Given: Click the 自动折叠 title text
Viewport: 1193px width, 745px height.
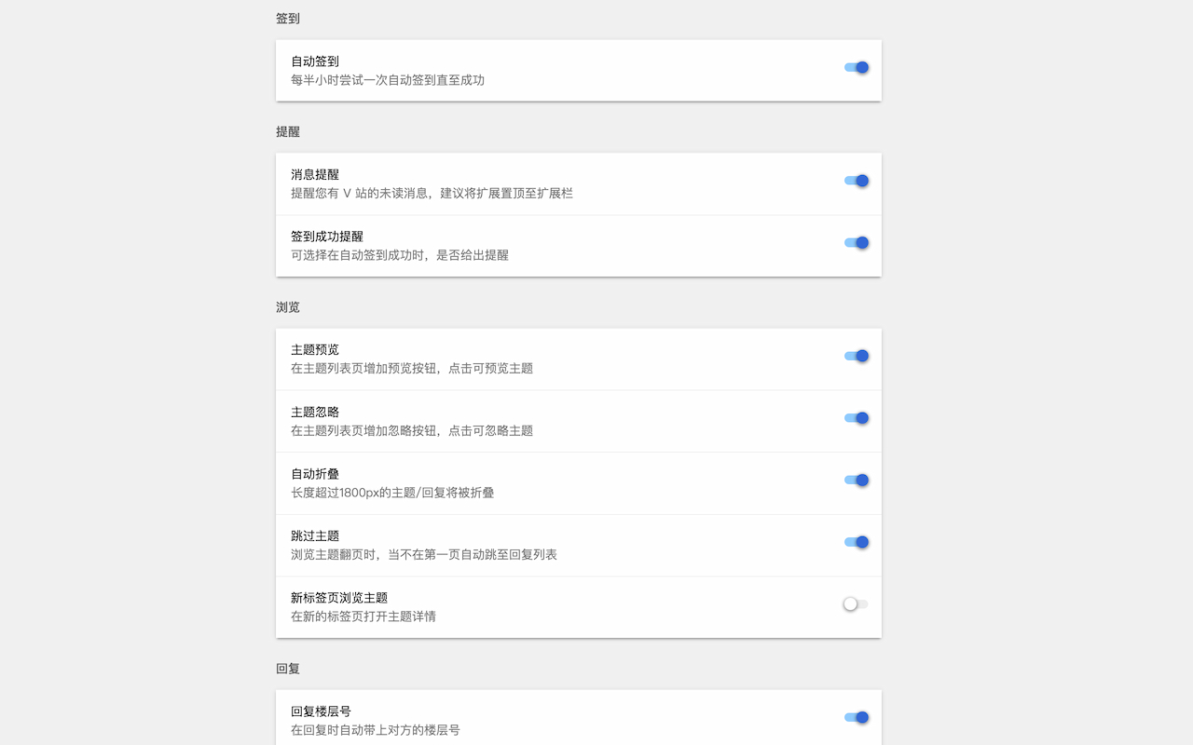Looking at the screenshot, I should pos(315,474).
